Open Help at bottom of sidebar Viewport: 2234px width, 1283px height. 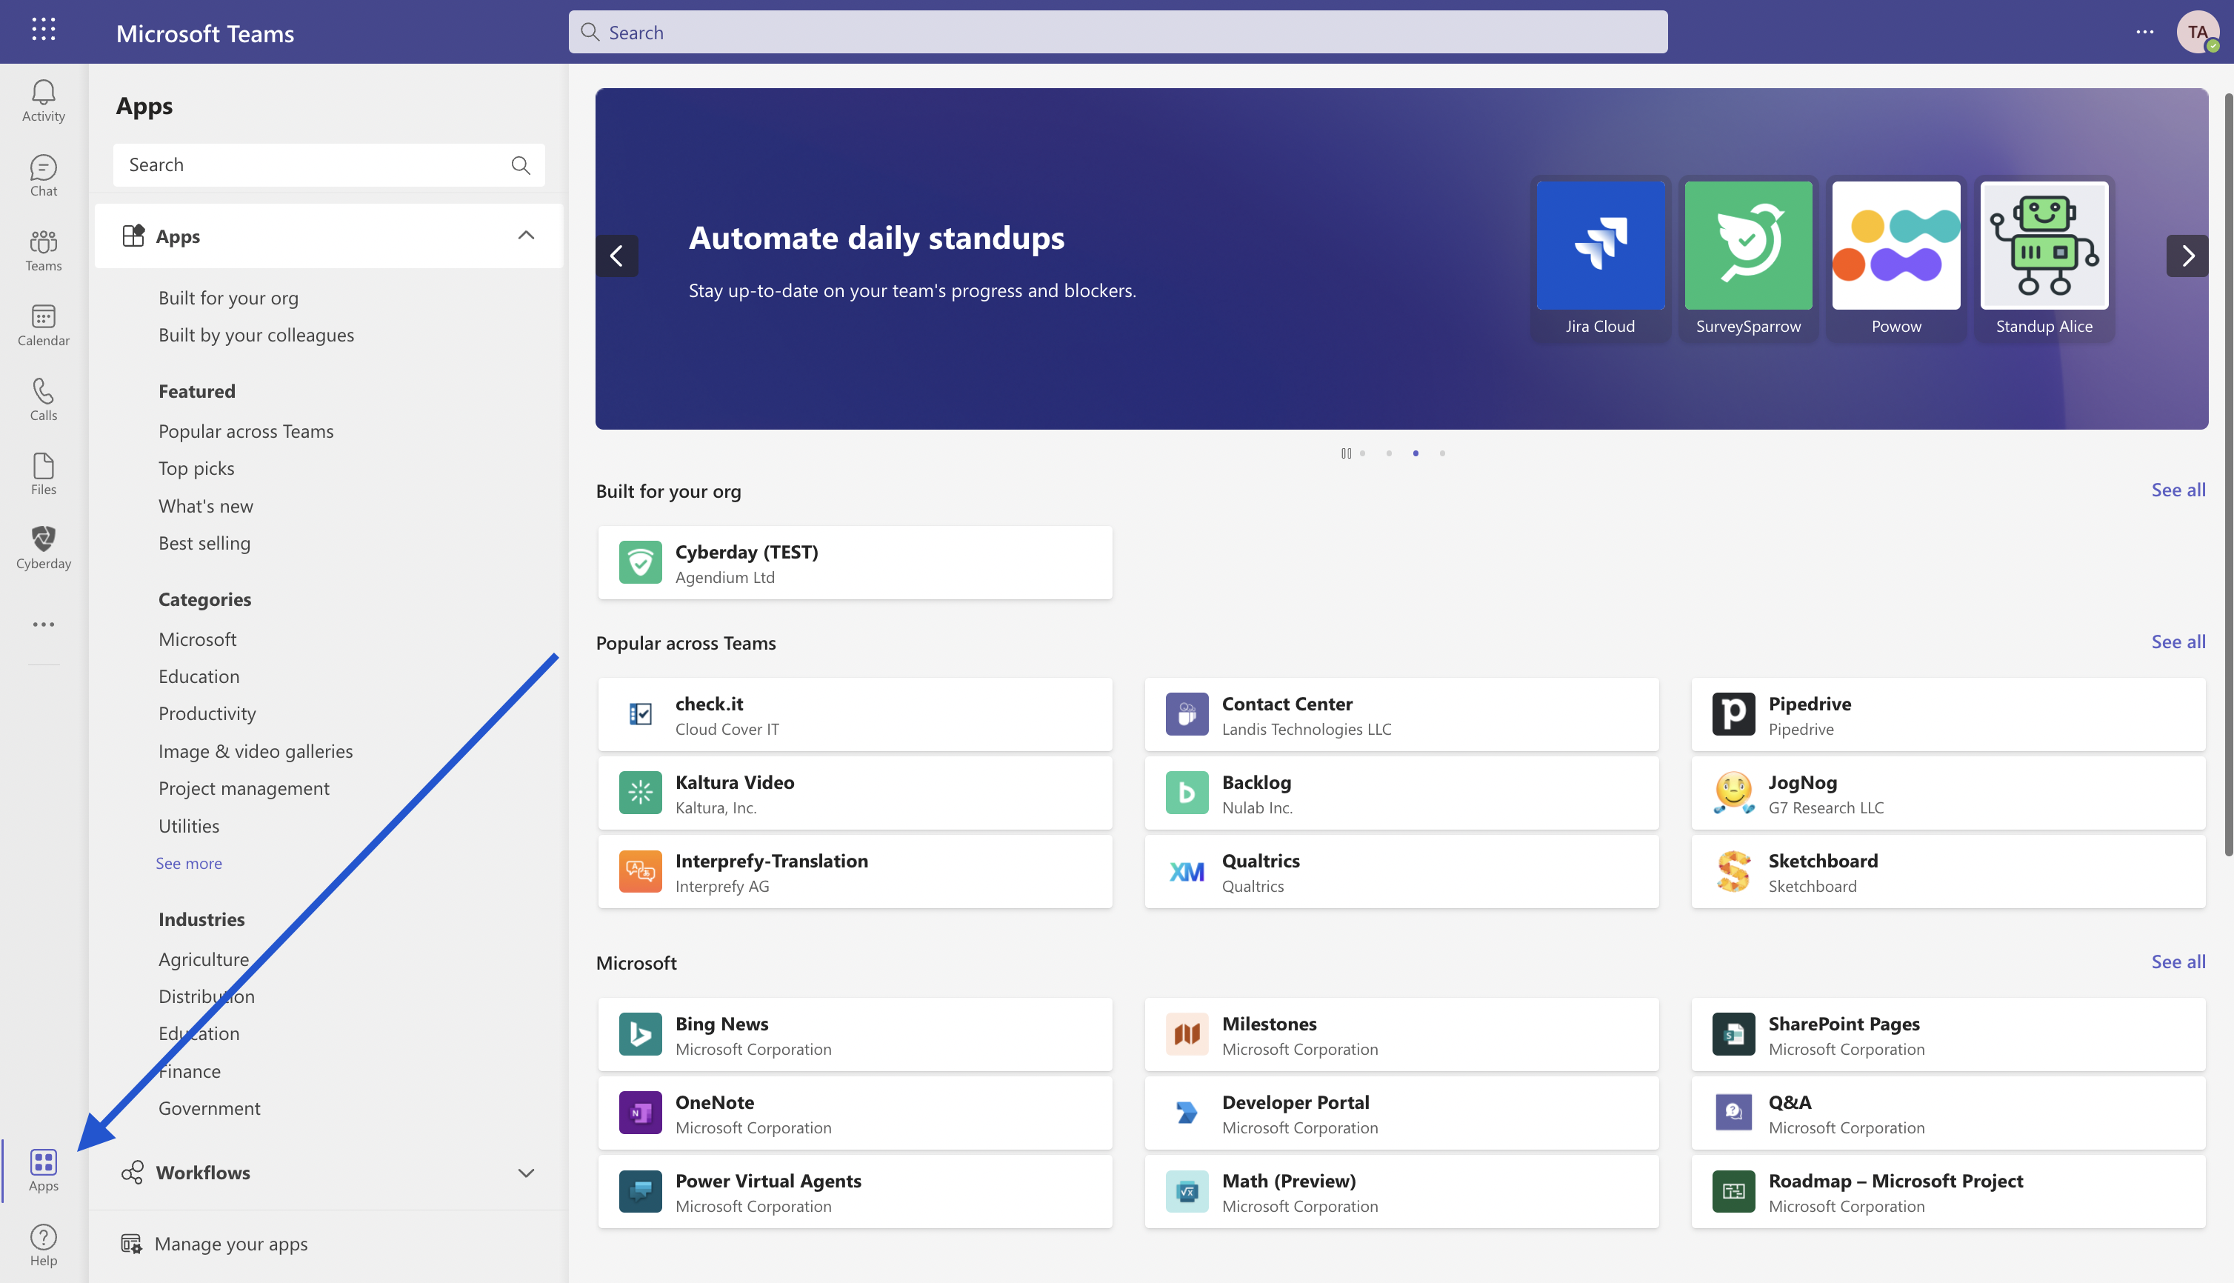(x=43, y=1245)
